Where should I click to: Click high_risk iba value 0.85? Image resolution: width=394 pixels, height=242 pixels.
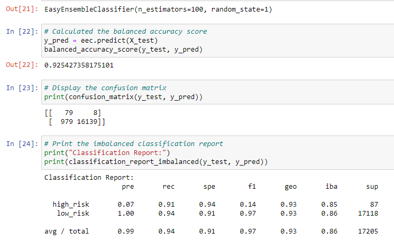click(329, 205)
